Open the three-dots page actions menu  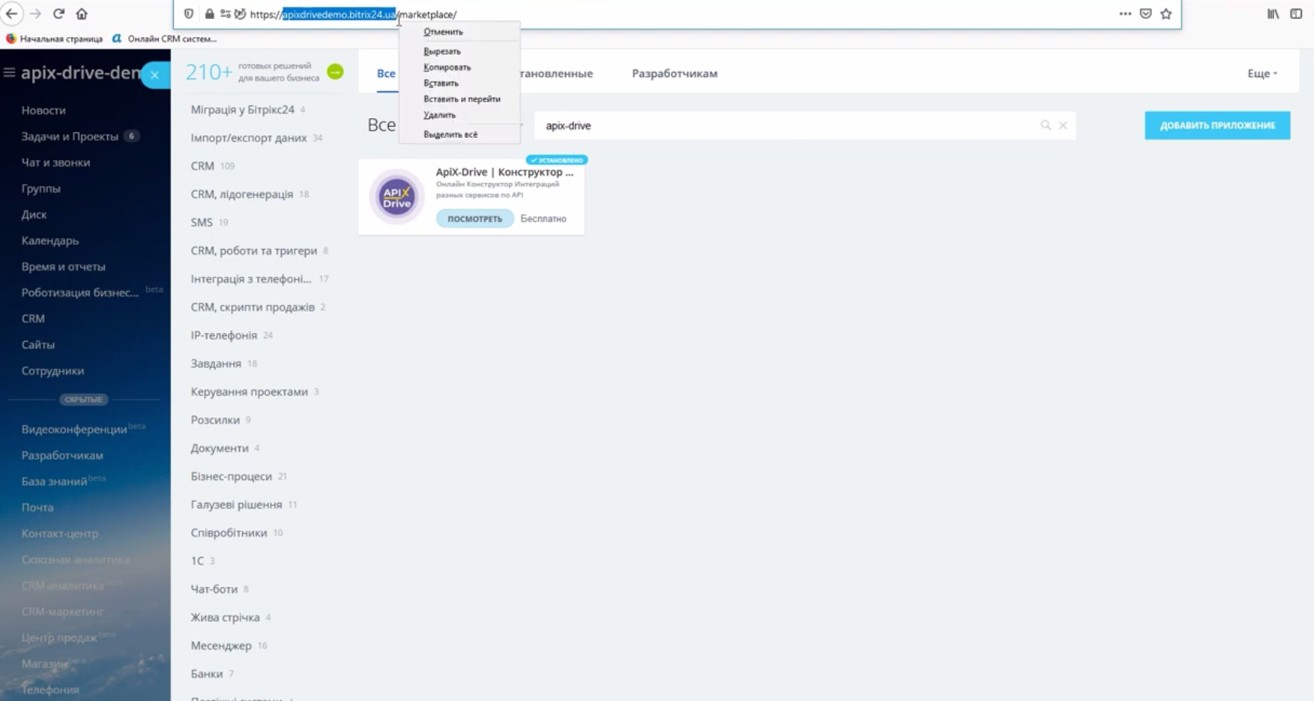click(x=1125, y=13)
